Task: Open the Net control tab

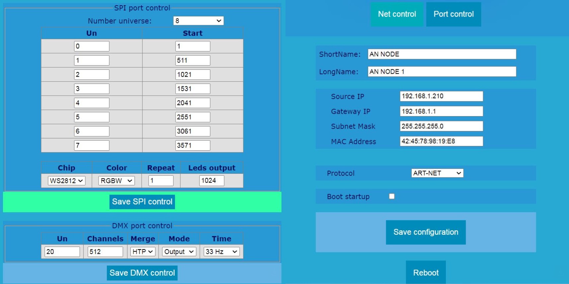Action: coord(397,14)
